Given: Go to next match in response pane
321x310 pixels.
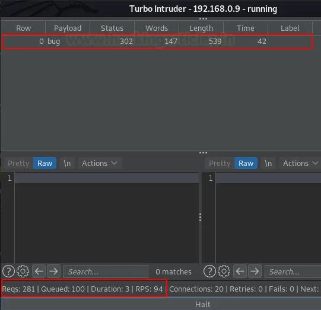Looking at the screenshot, I should pyautogui.click(x=255, y=271).
